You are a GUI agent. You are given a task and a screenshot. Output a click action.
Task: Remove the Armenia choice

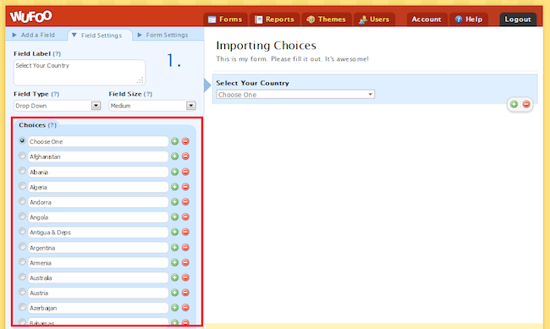tap(185, 263)
